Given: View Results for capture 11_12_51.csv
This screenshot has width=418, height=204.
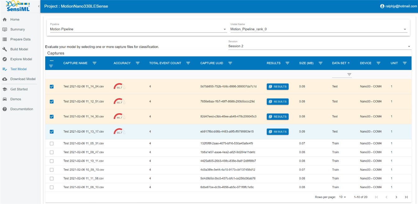Looking at the screenshot, I should click(277, 102).
